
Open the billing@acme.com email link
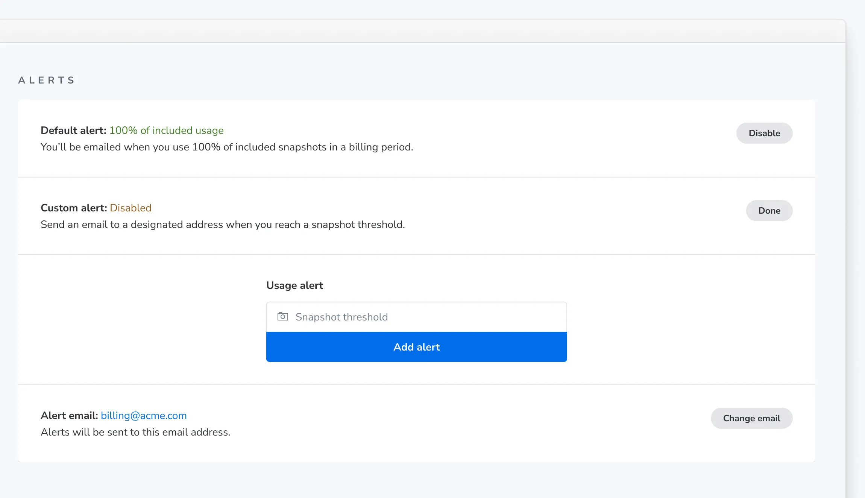tap(144, 415)
